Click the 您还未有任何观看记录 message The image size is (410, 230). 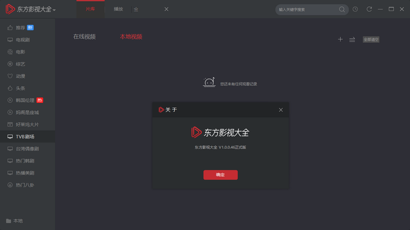click(239, 84)
